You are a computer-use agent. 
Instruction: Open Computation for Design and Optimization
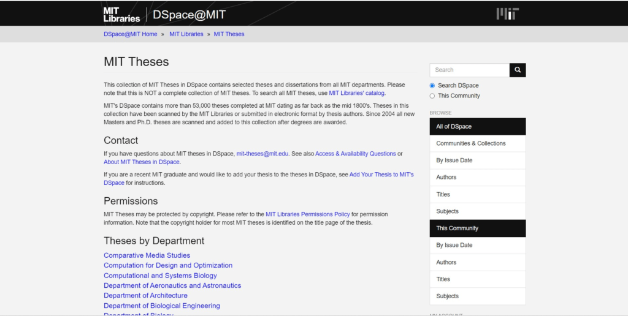click(x=168, y=266)
